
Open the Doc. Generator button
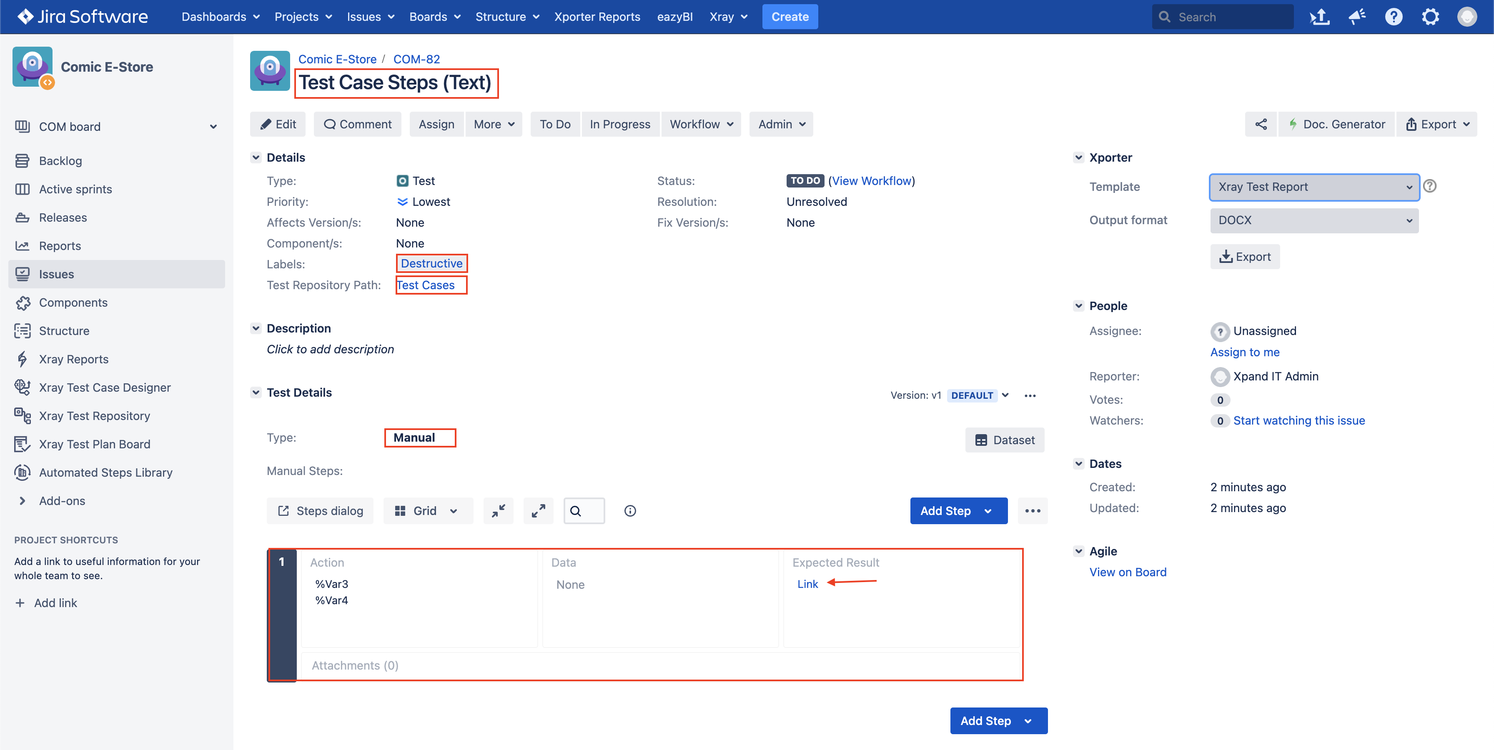tap(1337, 124)
